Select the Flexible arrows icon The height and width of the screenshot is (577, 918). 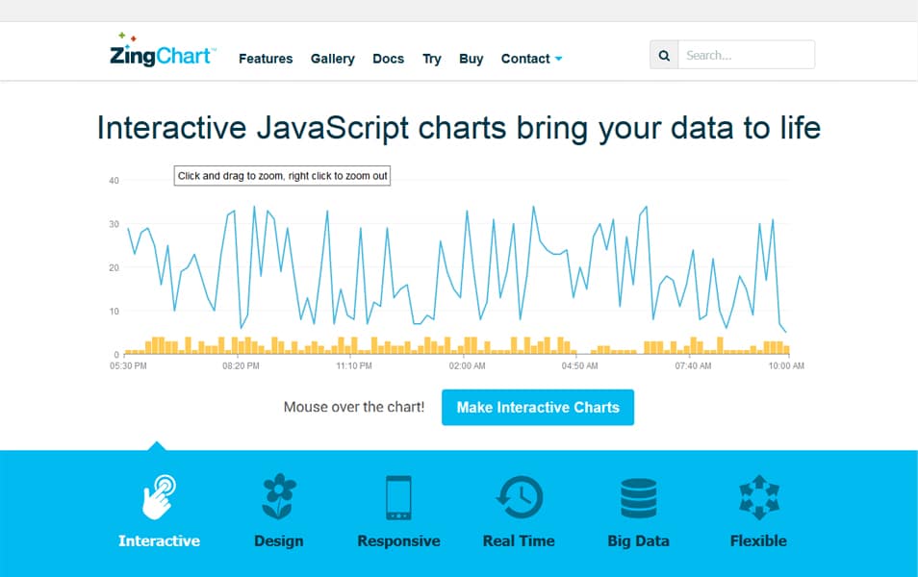tap(759, 497)
